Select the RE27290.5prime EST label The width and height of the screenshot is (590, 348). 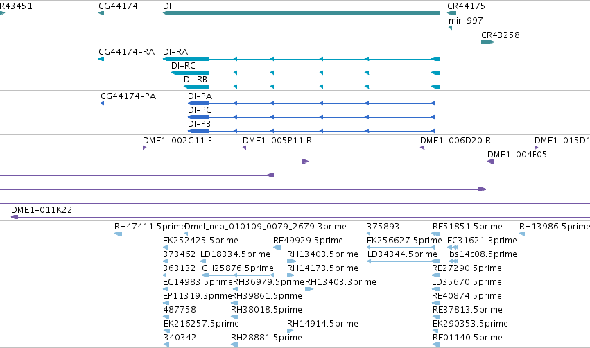tap(467, 268)
